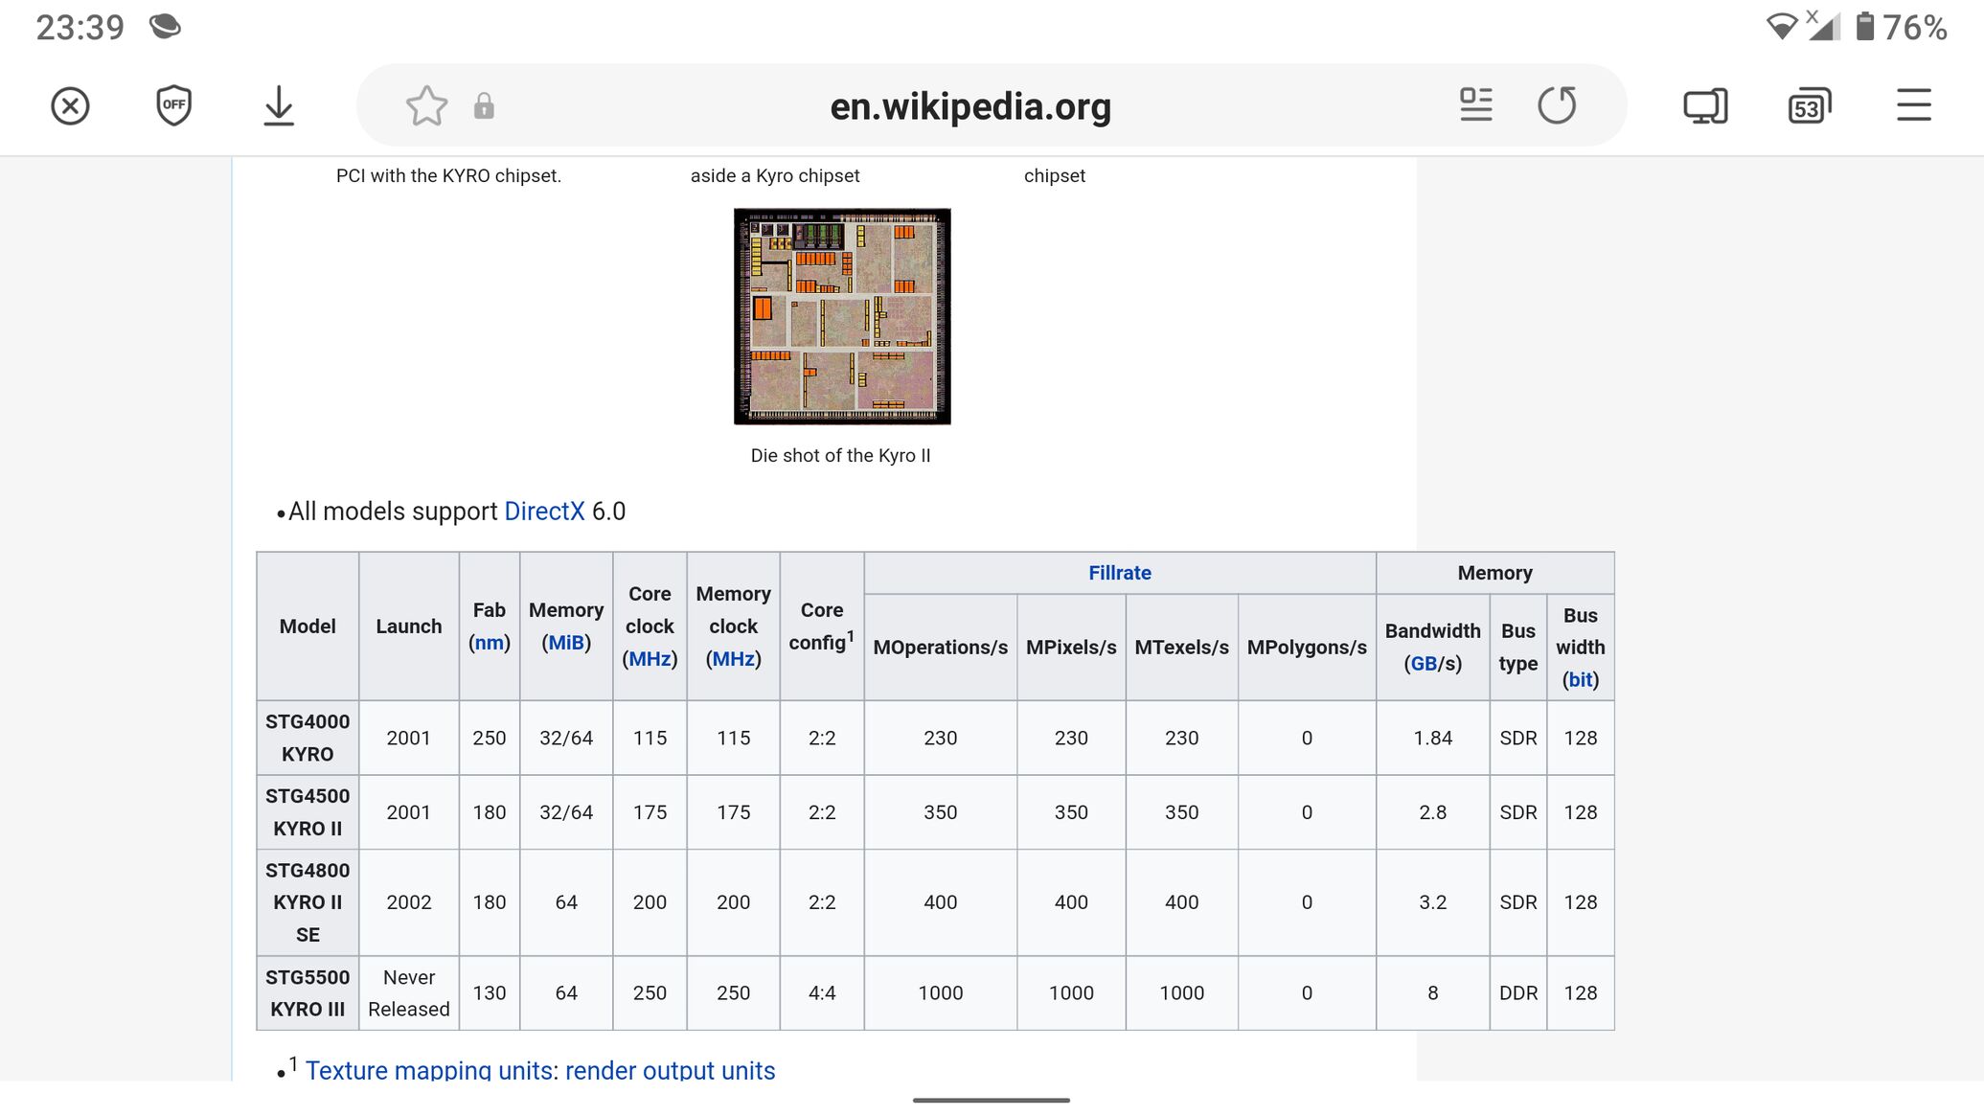Select the 2002 launch year cell
This screenshot has width=1984, height=1116.
[409, 902]
